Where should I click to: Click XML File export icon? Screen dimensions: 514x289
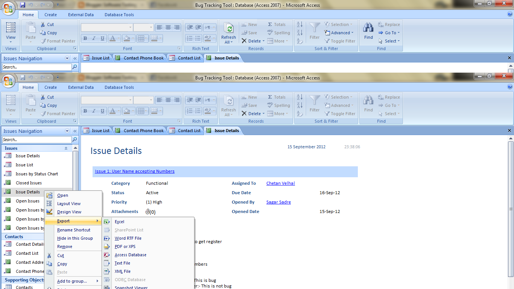coord(107,271)
